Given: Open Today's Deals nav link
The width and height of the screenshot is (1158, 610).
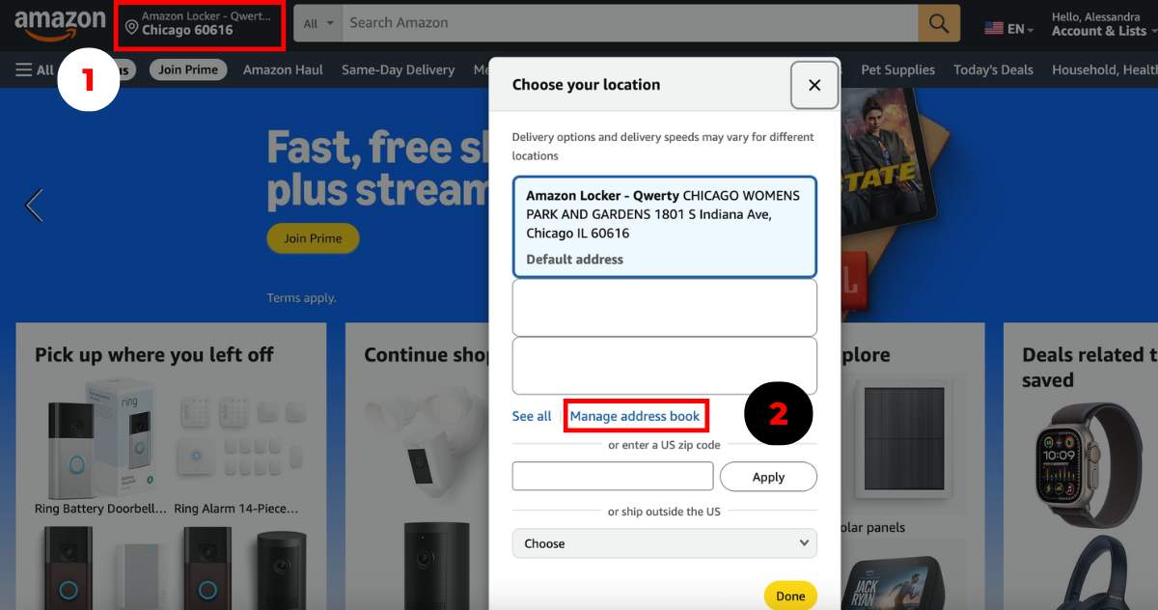Looking at the screenshot, I should click(993, 69).
